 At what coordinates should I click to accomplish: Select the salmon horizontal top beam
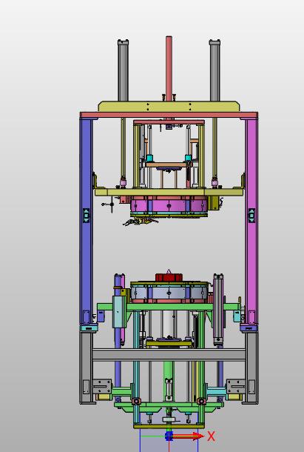[x=169, y=116]
